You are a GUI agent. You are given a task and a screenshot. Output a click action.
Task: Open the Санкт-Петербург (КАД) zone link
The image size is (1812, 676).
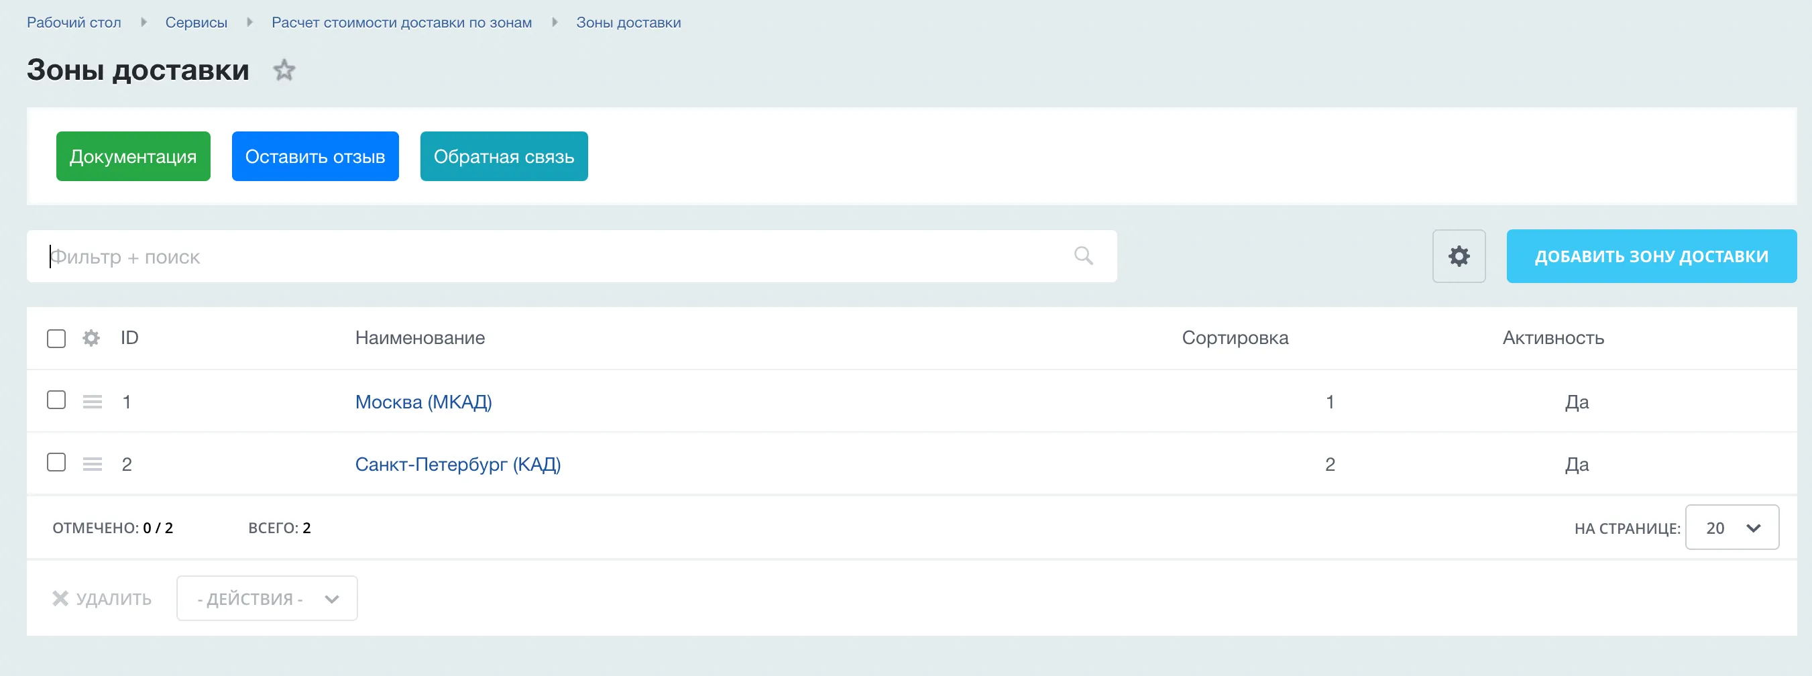[x=458, y=464]
